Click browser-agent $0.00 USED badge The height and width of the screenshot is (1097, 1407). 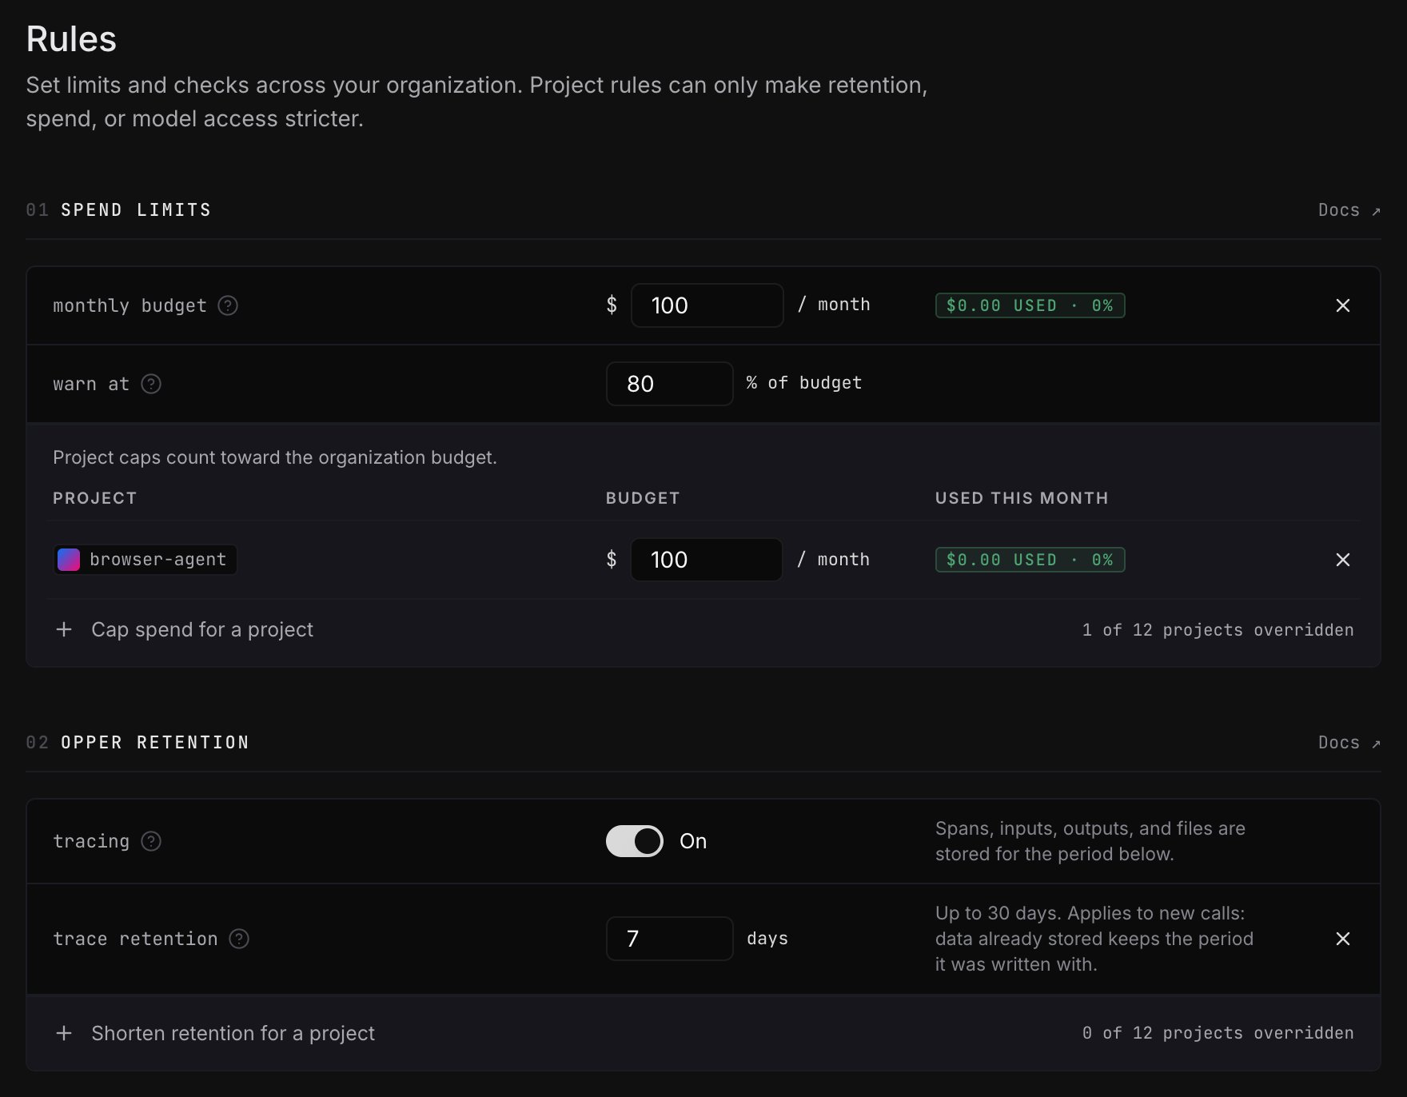pyautogui.click(x=1030, y=560)
